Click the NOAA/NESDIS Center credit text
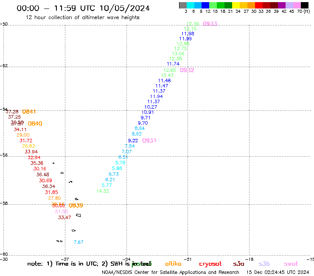The height and width of the screenshot is (276, 314). (171, 273)
